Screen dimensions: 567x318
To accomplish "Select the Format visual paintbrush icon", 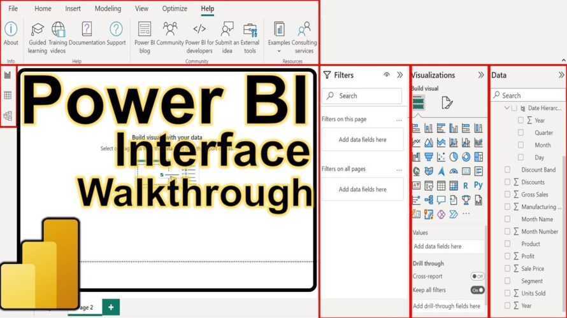I will click(447, 103).
